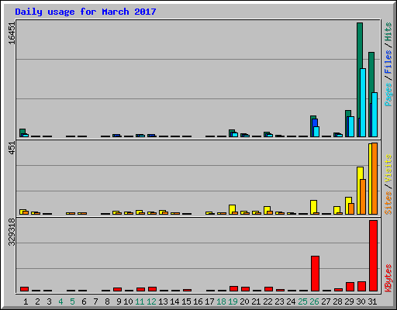Click the red KBytes legend label
Viewport: 397px width, 310px height.
[388, 278]
